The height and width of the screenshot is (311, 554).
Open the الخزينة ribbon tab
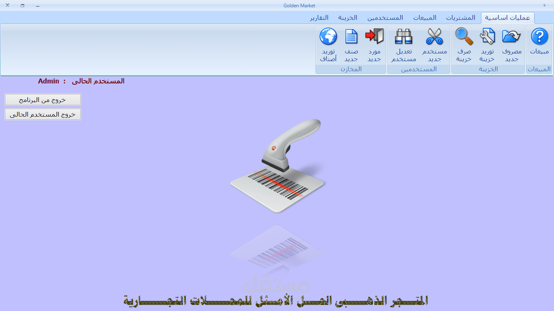348,18
